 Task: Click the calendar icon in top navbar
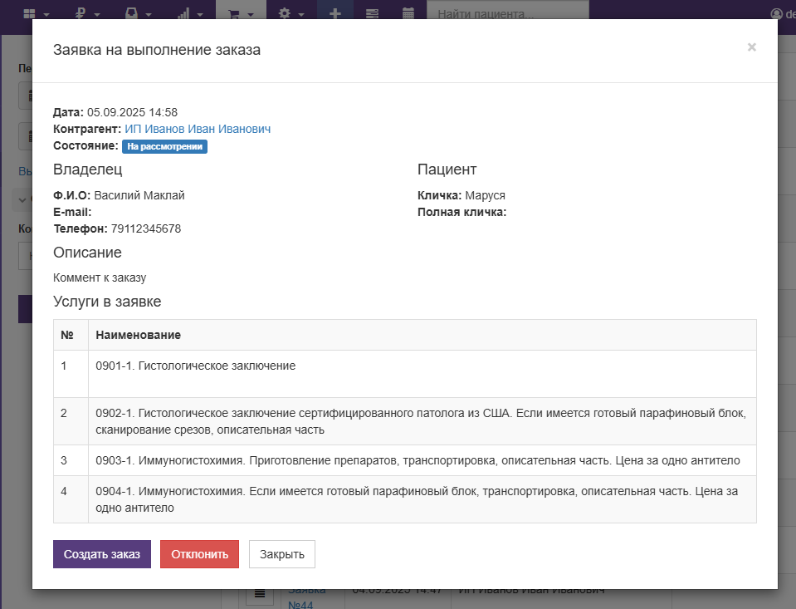pyautogui.click(x=408, y=14)
